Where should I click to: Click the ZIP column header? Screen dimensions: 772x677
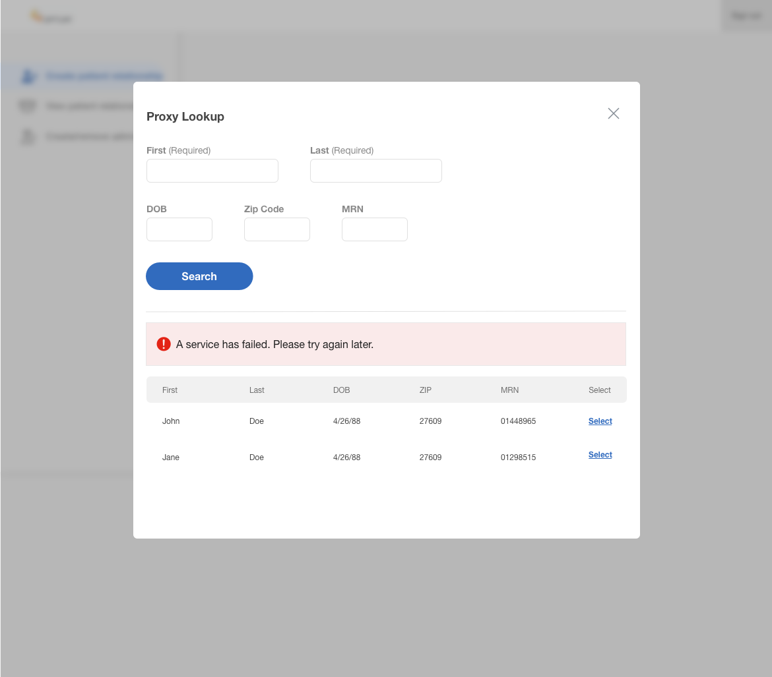point(426,390)
